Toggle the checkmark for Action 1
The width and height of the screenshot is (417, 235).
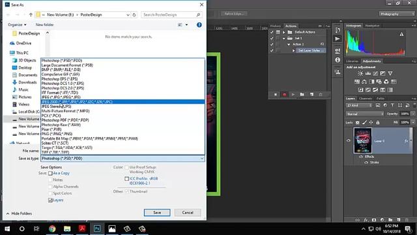[272, 44]
